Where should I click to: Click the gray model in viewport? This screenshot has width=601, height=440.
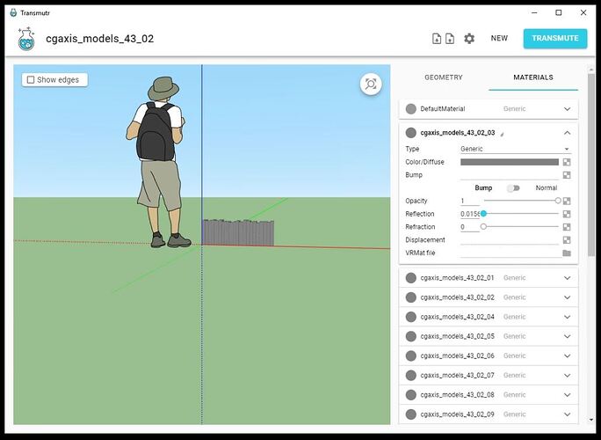238,232
